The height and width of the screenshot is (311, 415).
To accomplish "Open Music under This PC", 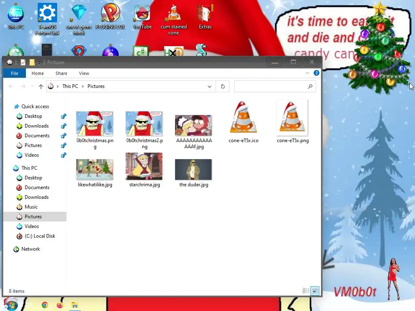I will click(x=31, y=207).
